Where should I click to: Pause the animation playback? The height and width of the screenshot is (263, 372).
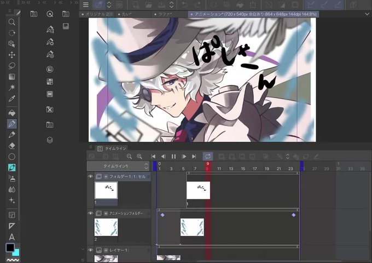tap(173, 156)
